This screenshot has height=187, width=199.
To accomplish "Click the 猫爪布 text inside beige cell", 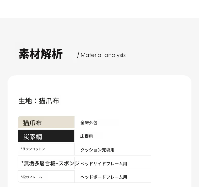I will click(x=32, y=123).
